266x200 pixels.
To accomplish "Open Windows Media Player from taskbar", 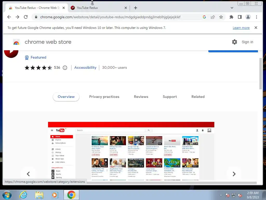I will coord(55,195).
